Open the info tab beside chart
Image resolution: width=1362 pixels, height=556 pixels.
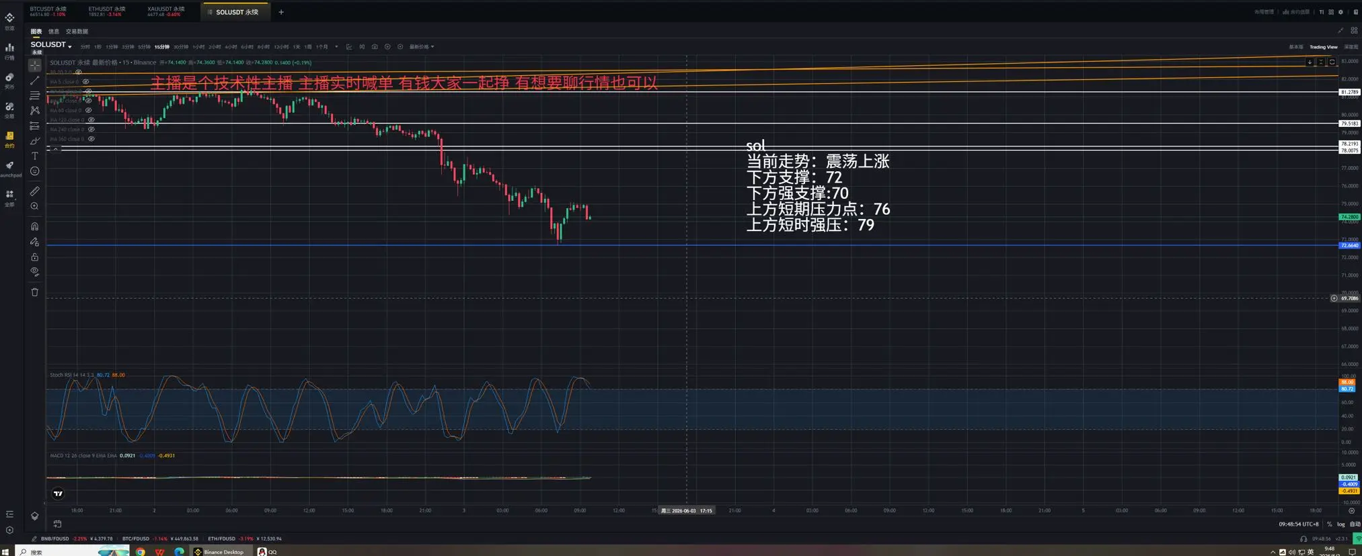54,32
